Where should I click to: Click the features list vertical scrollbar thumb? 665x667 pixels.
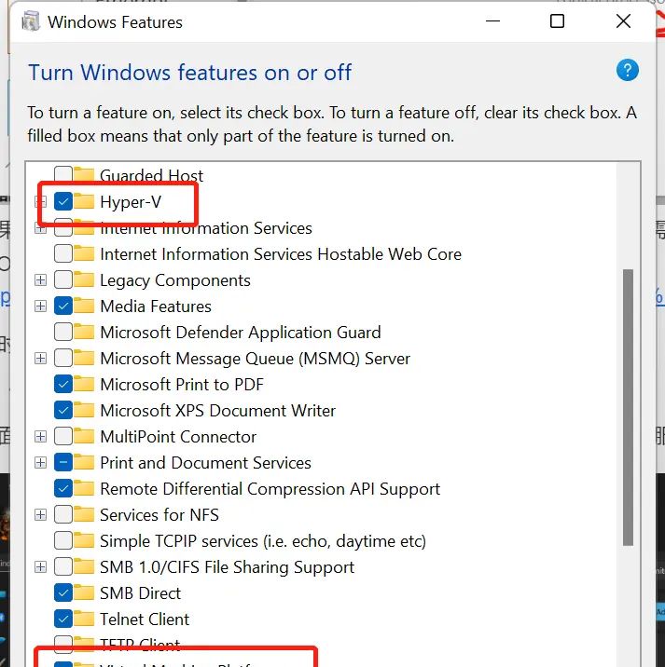click(x=628, y=407)
